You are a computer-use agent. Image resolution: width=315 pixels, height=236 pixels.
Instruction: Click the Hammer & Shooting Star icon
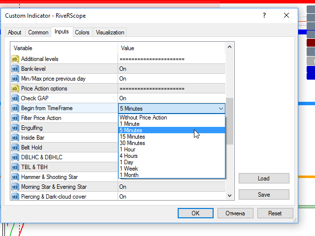[15, 177]
